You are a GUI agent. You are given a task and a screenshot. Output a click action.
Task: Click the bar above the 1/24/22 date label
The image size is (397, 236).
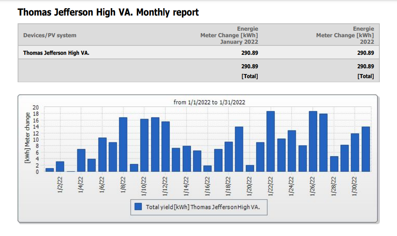[292, 151]
